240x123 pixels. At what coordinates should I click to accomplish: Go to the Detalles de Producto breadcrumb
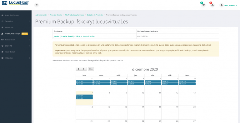click(x=95, y=15)
